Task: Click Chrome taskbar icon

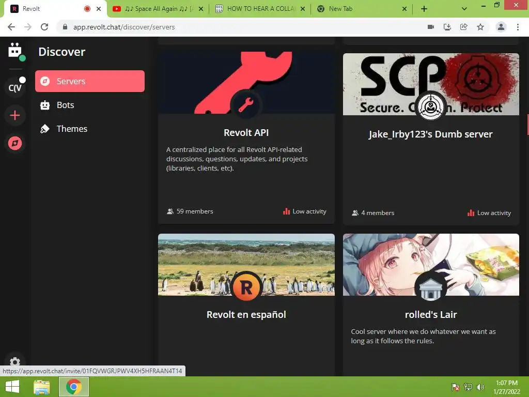Action: click(74, 387)
